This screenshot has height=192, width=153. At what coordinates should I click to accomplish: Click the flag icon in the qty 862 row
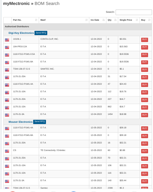coord(7,108)
